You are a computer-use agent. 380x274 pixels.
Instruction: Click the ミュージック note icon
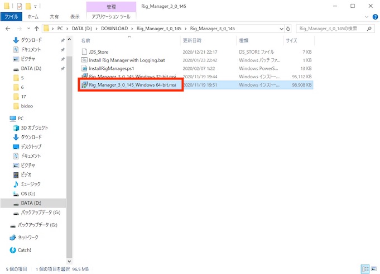coord(16,185)
